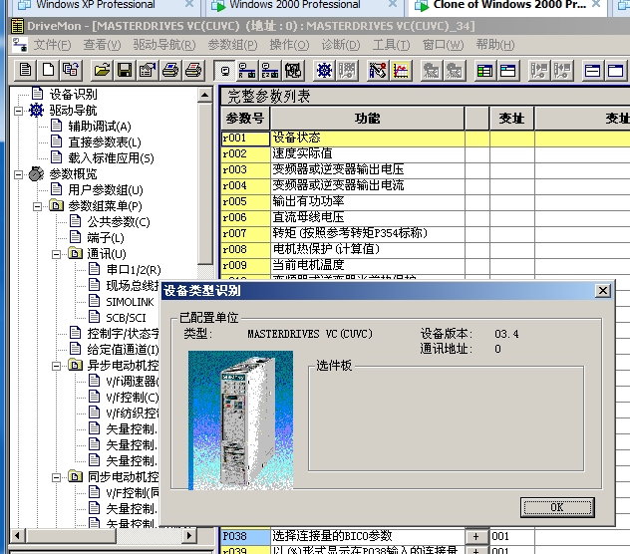
Task: Collapse the 参数组菜单(P) tree node
Action: [x=37, y=206]
